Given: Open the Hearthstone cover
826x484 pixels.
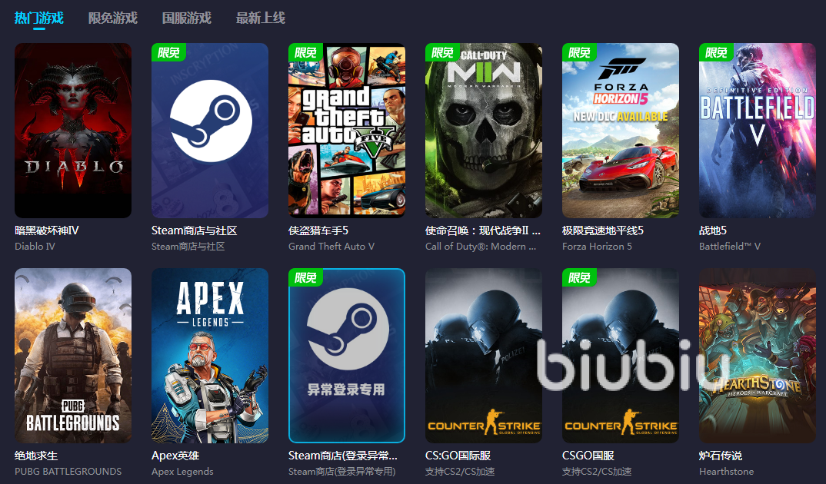Looking at the screenshot, I should tap(758, 356).
